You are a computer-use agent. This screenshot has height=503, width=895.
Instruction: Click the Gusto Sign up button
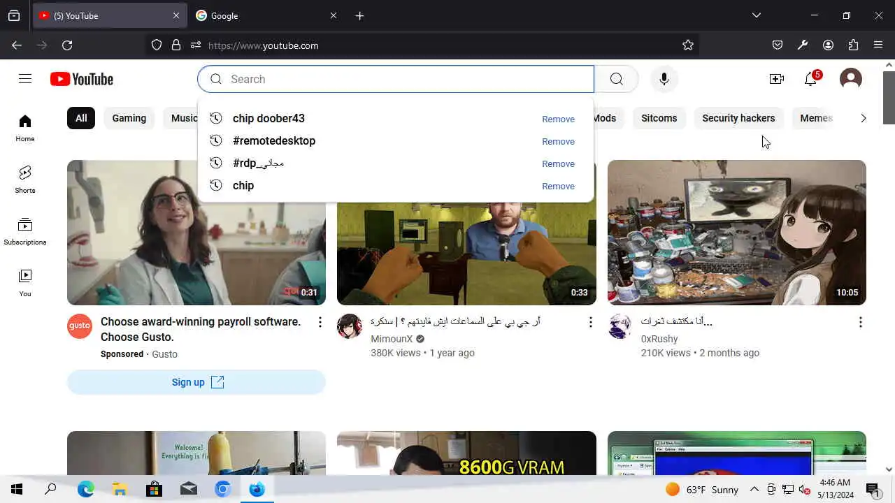tap(196, 382)
